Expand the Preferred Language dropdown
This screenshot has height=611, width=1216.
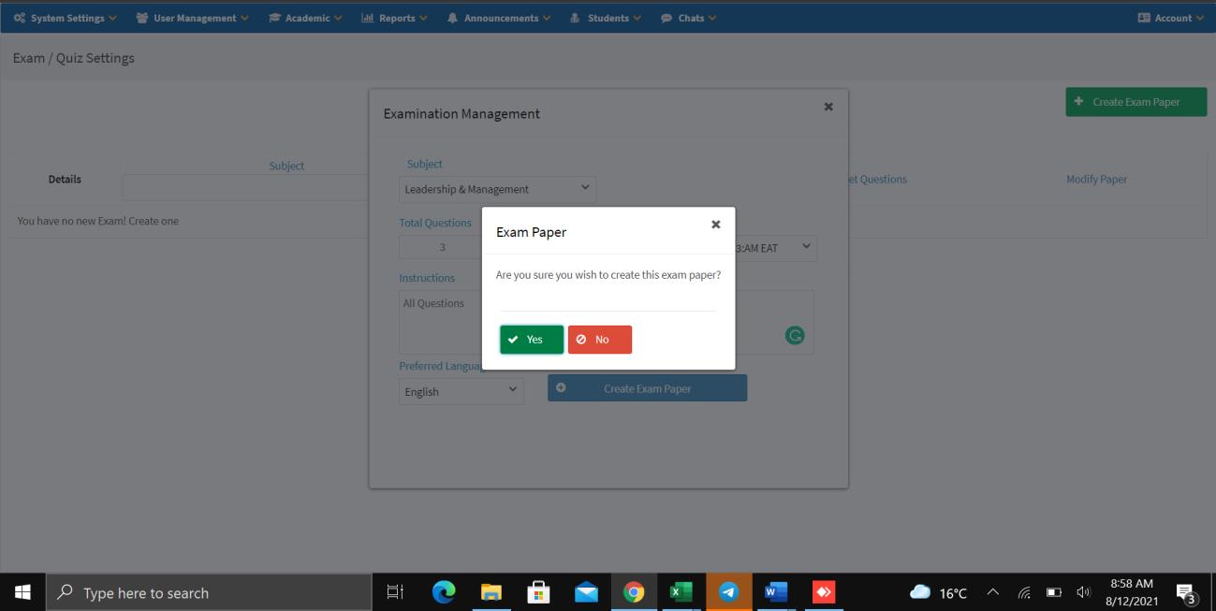461,392
